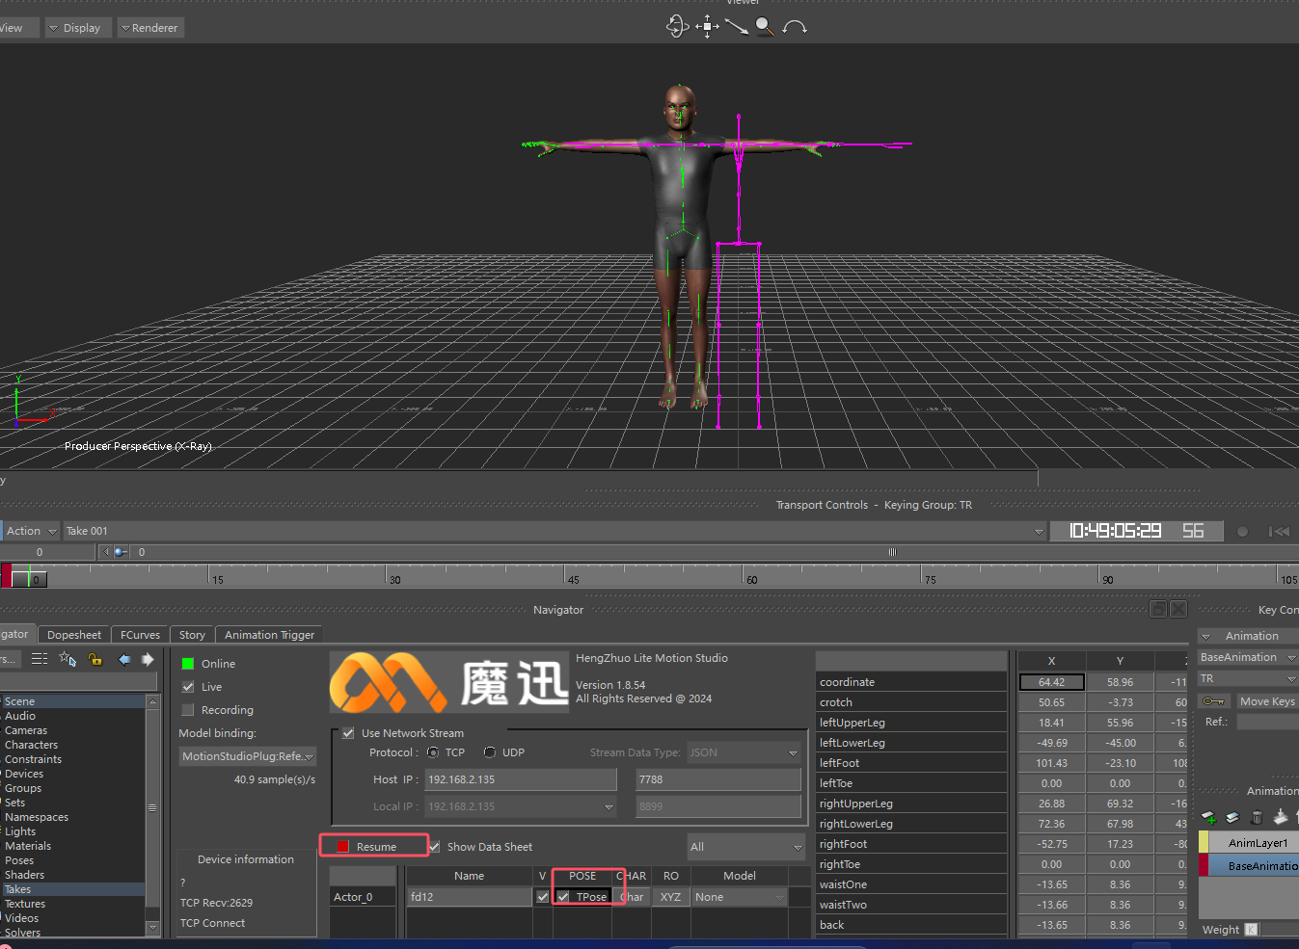Image resolution: width=1299 pixels, height=949 pixels.
Task: Select the Orbit camera tool
Action: click(677, 26)
